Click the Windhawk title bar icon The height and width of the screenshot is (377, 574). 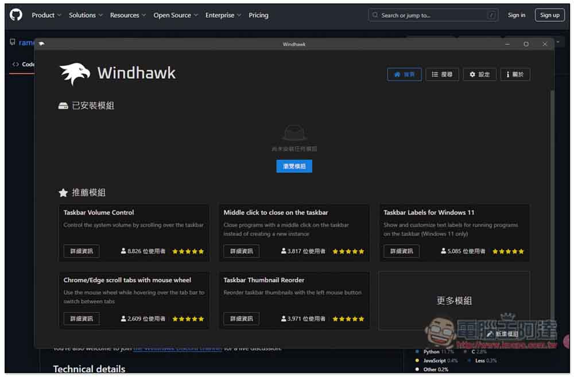(41, 44)
